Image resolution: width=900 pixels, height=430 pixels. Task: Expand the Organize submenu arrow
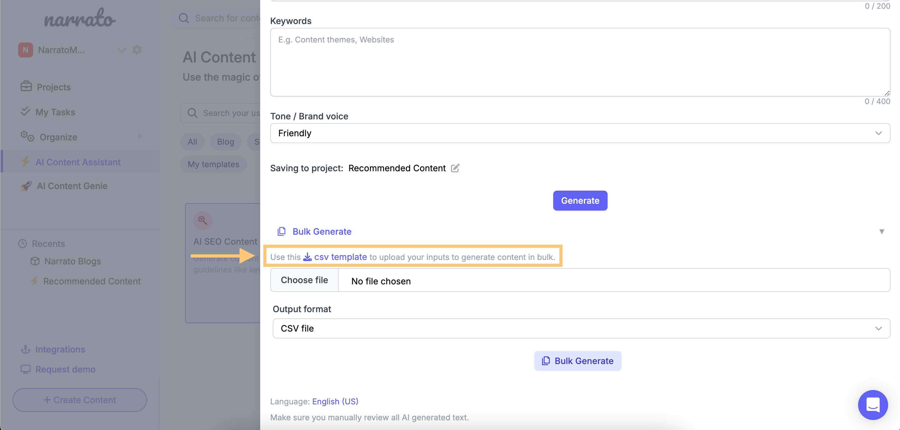(140, 137)
